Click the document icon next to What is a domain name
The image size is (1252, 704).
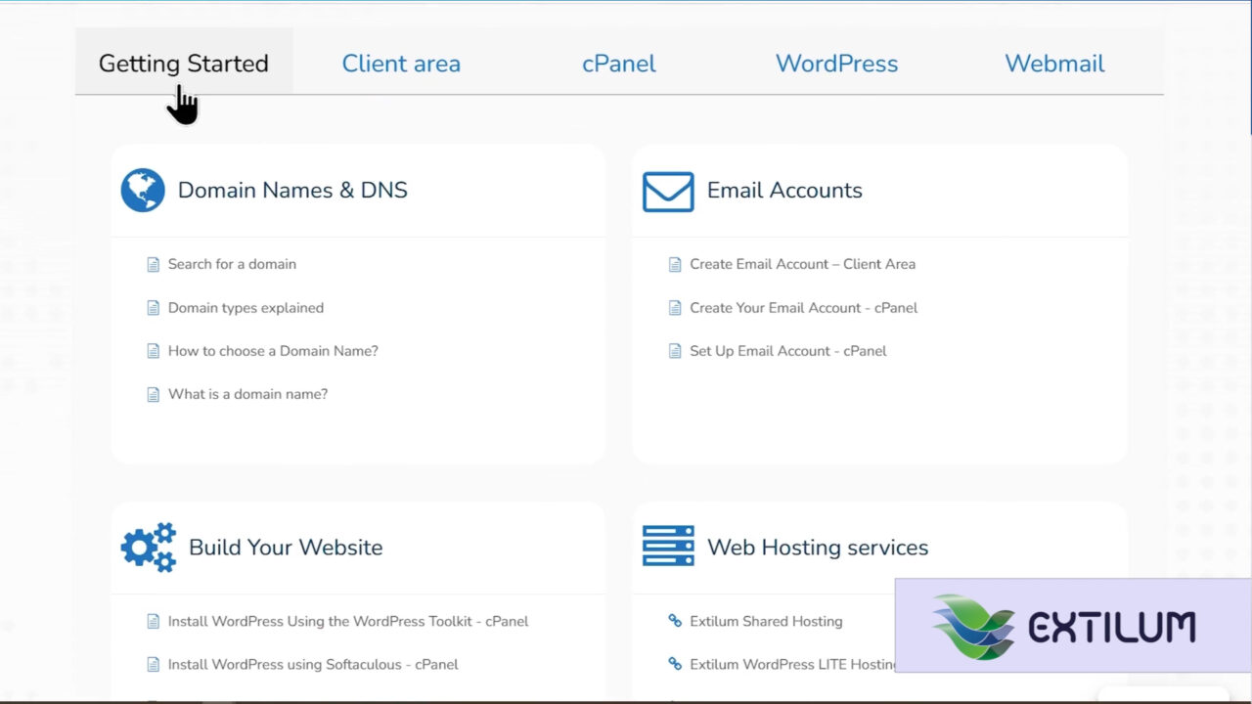click(154, 393)
